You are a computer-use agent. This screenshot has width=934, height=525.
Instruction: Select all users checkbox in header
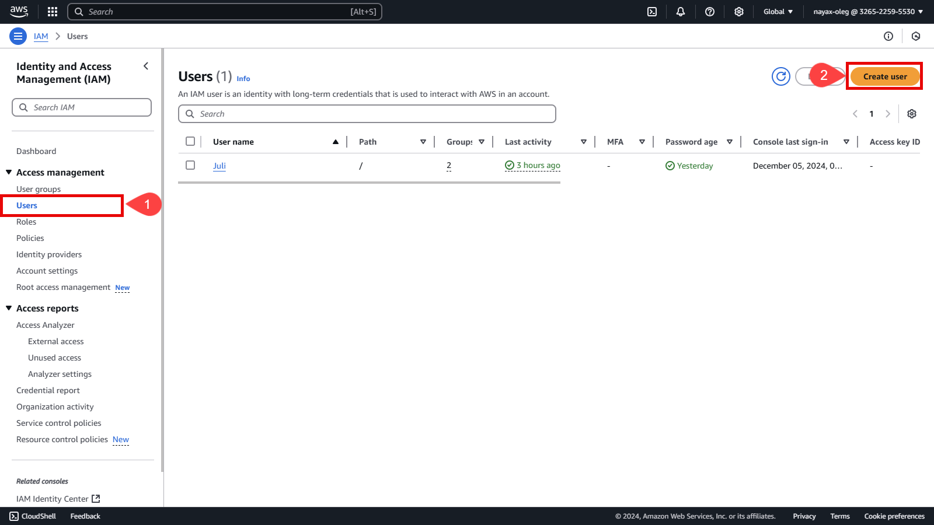pyautogui.click(x=190, y=141)
